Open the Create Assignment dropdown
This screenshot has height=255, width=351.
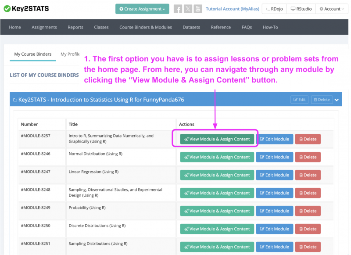[x=142, y=9]
